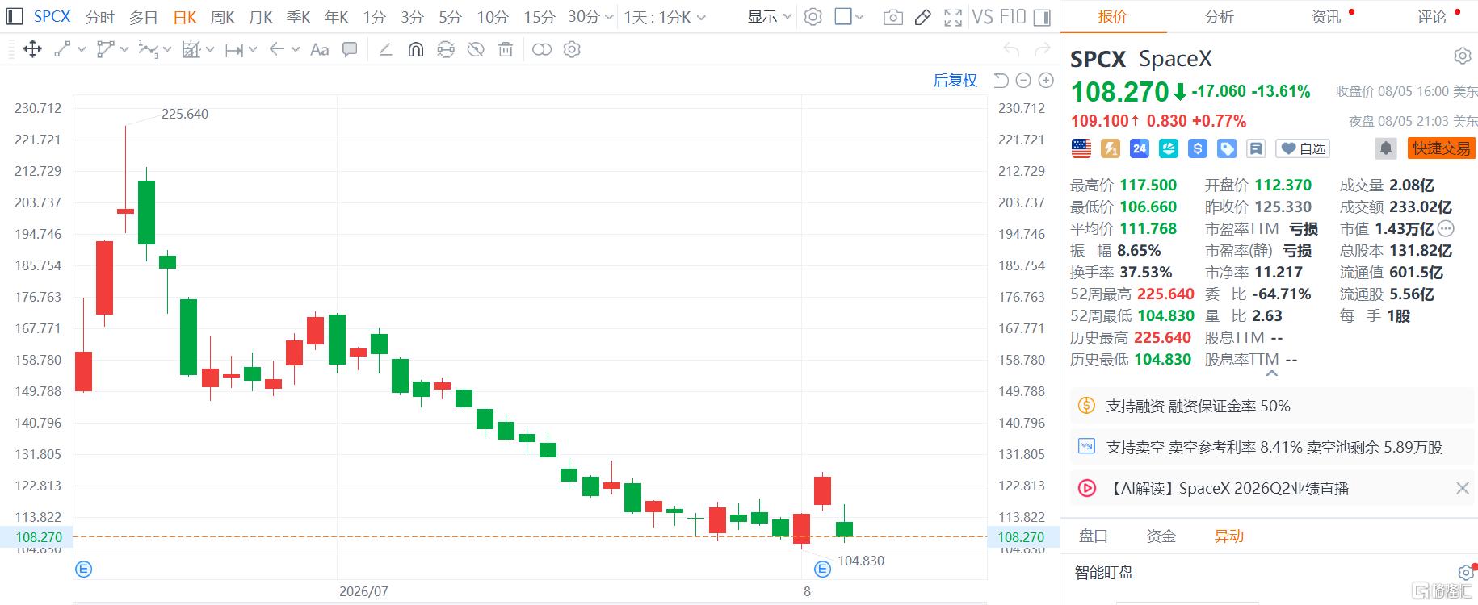Open the 分析 analysis tab
The height and width of the screenshot is (605, 1478).
(1219, 17)
